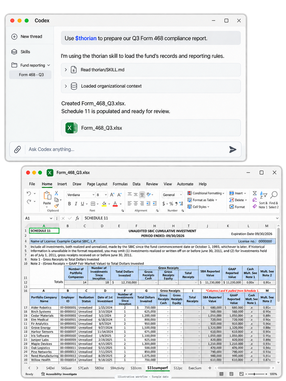Image resolution: width=286 pixels, height=381 pixels.
Task: Click the paperclip attach icon in Codex
Action: coord(17,149)
